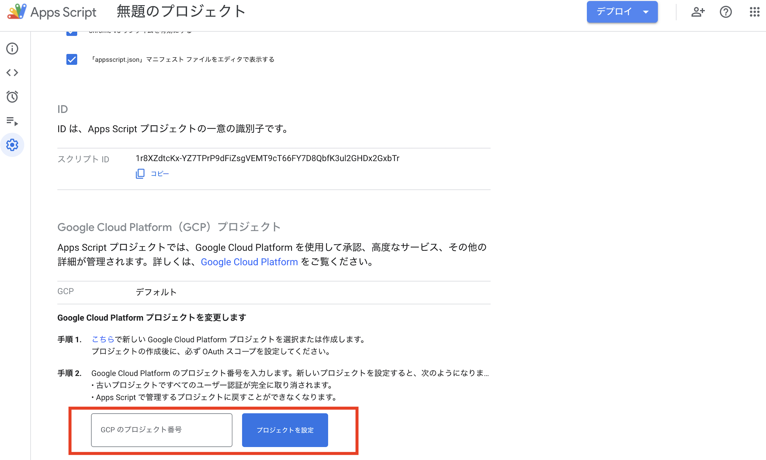Viewport: 766px width, 460px height.
Task: Click the copy script ID icon
Action: (x=140, y=174)
